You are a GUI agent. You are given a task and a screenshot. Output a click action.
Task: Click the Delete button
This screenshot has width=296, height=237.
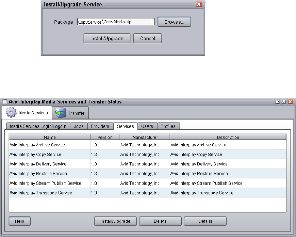pos(160,221)
